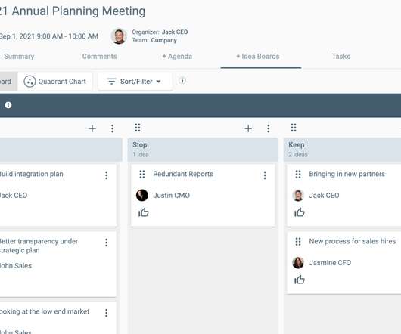Viewport: 401px width, 334px height.
Task: Click the drag handle above the Keep column
Action: [x=294, y=128]
